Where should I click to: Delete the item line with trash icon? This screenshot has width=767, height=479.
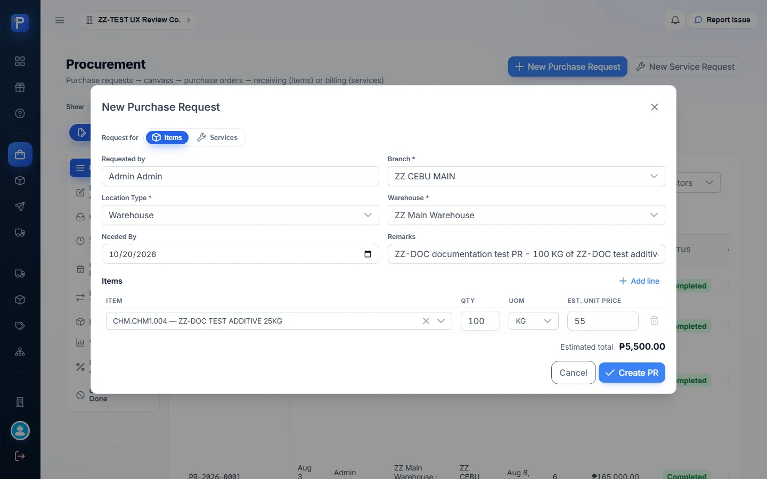click(x=654, y=320)
